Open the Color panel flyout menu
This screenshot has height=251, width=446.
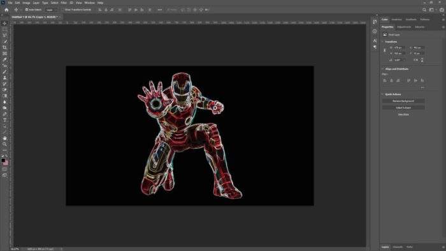tap(443, 20)
